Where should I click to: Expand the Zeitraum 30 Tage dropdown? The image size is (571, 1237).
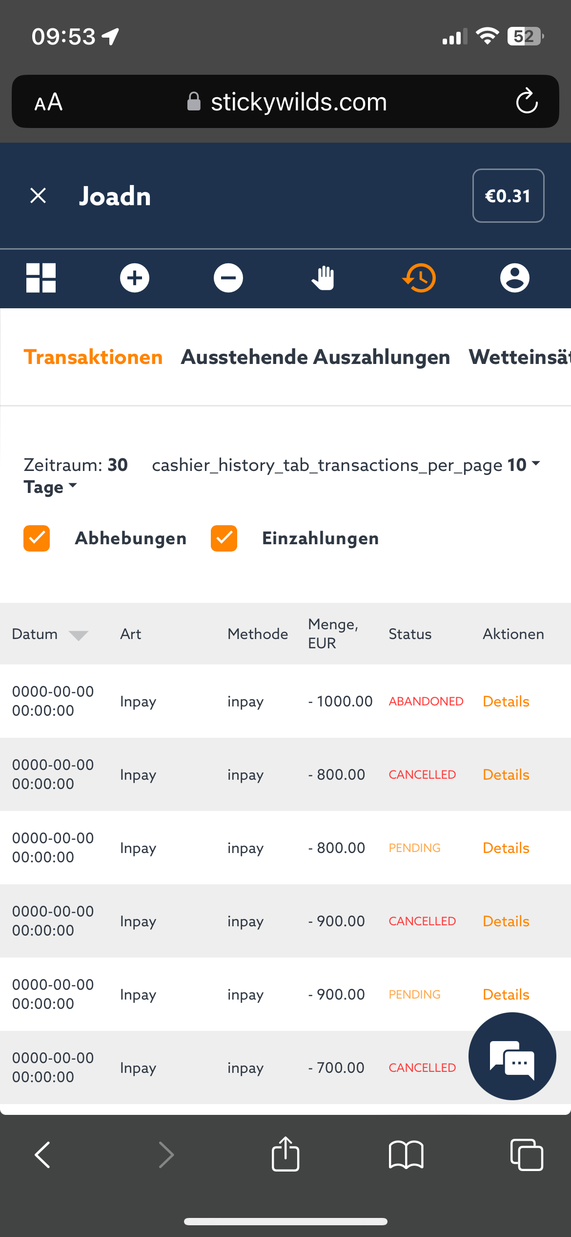pyautogui.click(x=51, y=487)
